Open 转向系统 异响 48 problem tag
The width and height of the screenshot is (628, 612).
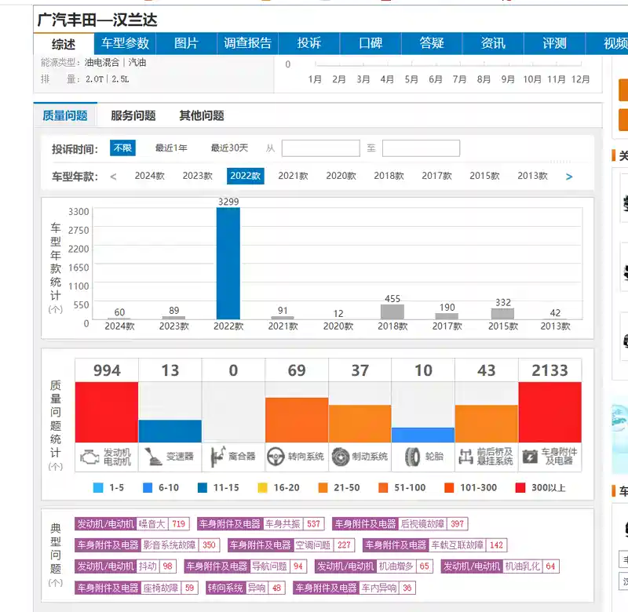pos(245,588)
